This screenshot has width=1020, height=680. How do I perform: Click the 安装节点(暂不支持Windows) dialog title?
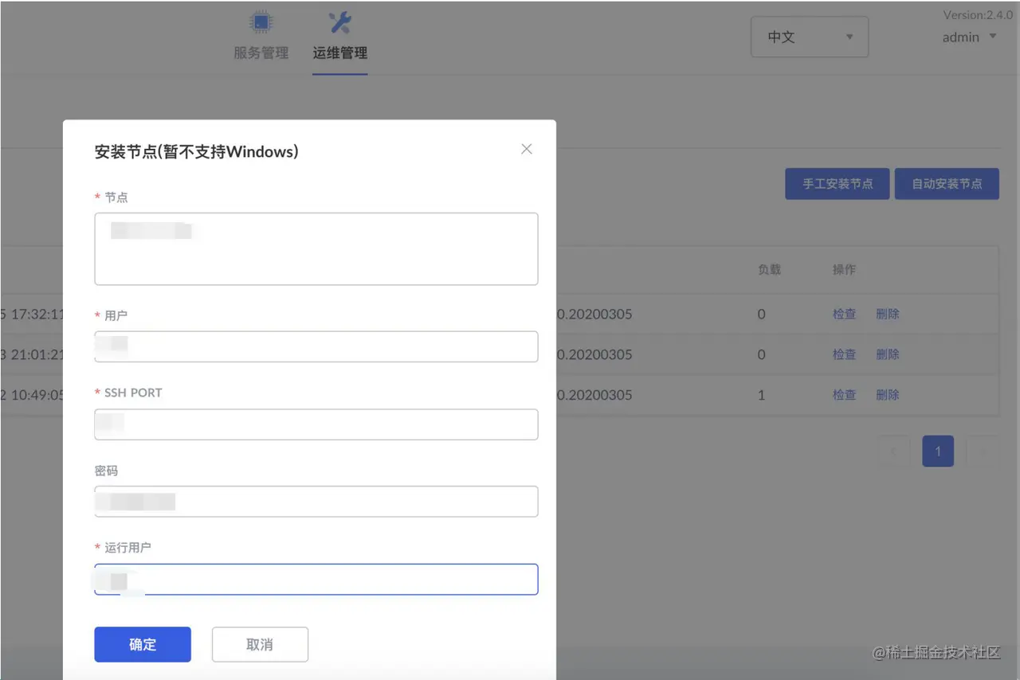196,151
